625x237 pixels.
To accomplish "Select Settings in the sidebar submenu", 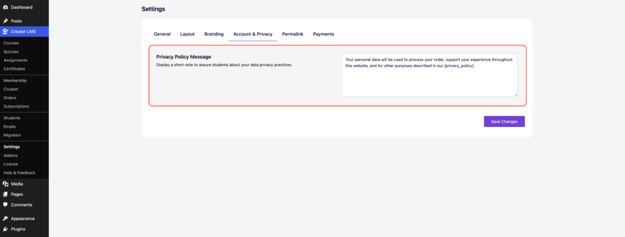I will [12, 147].
